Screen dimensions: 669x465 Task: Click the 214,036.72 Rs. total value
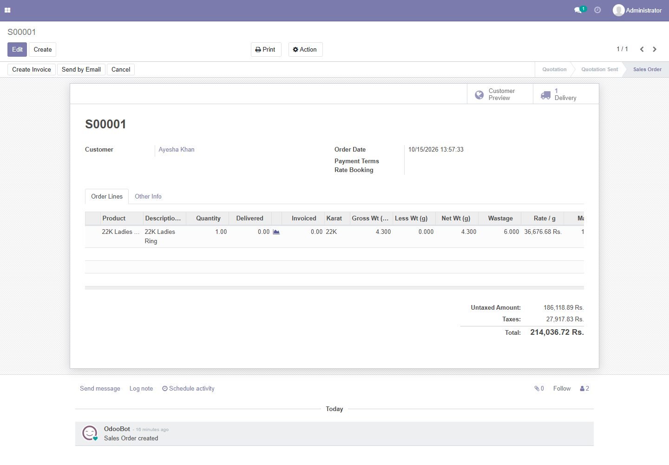pyautogui.click(x=557, y=332)
